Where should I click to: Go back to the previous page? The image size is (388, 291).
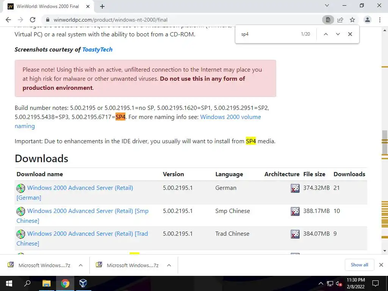click(8, 20)
